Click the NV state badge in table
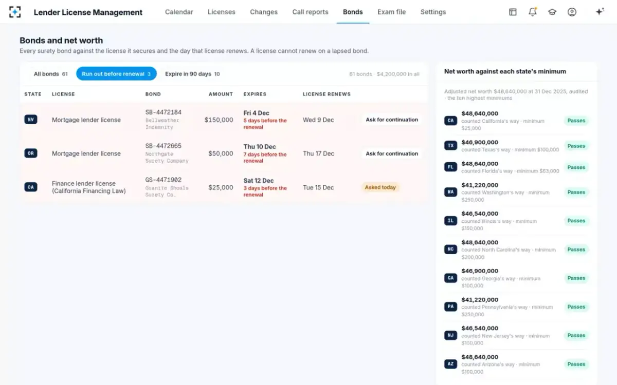Screen dimensions: 617x385 pyautogui.click(x=31, y=120)
